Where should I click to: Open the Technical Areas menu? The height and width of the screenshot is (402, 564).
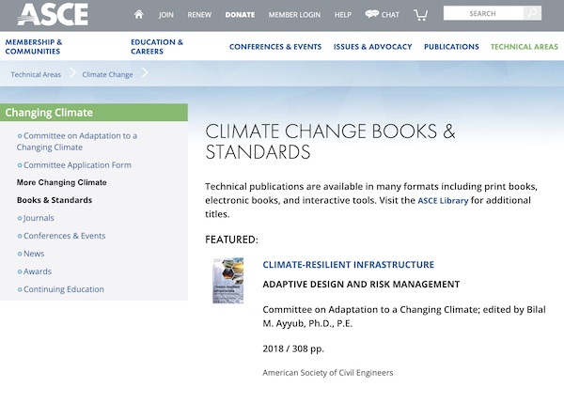[x=525, y=47]
